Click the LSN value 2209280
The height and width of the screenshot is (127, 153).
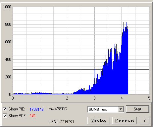point(67,122)
